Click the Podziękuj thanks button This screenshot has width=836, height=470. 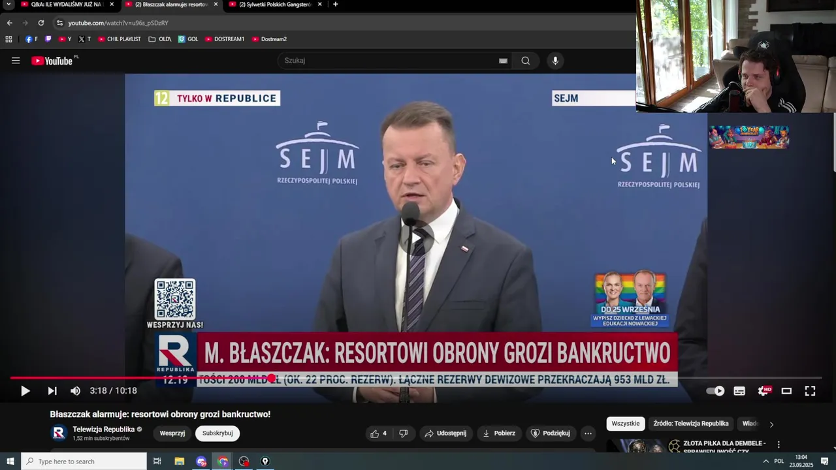[x=551, y=433]
